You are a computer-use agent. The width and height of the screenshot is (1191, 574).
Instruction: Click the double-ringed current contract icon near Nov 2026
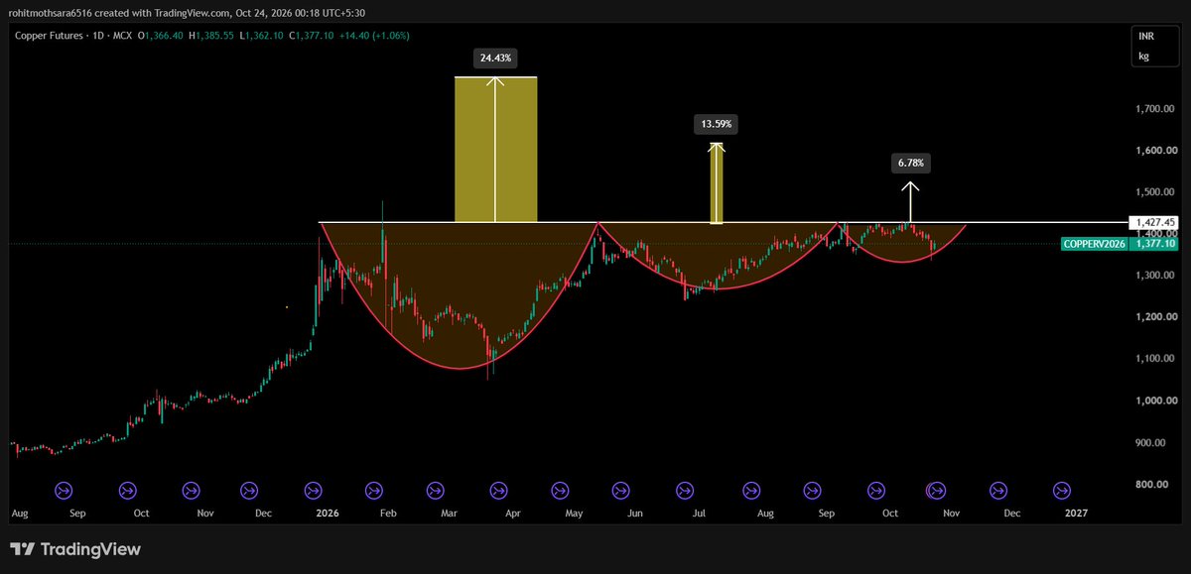[x=935, y=489]
